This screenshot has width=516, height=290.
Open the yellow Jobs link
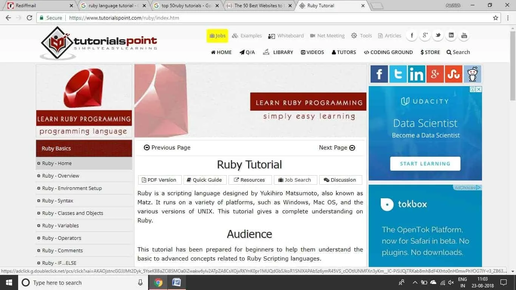coord(218,36)
